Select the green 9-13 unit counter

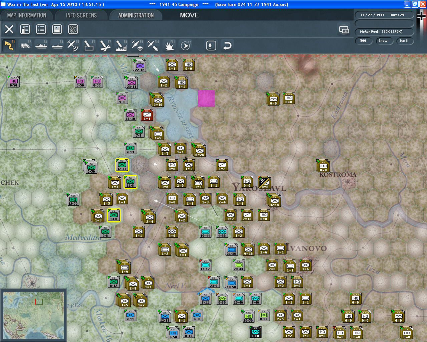[x=130, y=148]
